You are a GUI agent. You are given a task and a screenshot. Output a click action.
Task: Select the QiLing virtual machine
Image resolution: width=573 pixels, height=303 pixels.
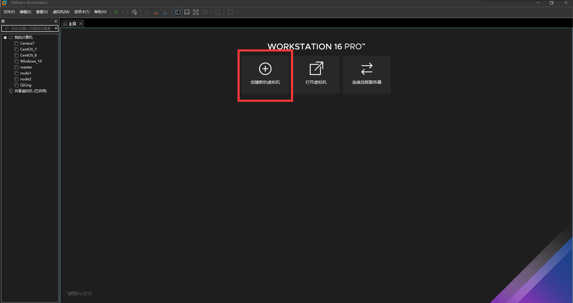click(26, 85)
